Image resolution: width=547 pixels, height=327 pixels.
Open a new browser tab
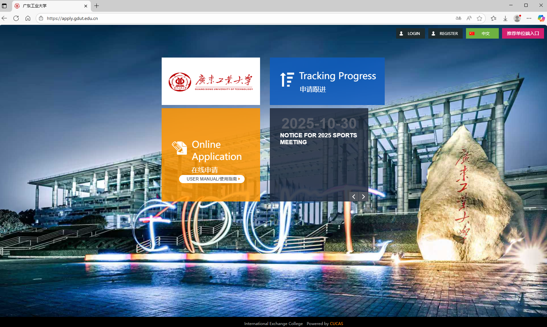[x=97, y=6]
